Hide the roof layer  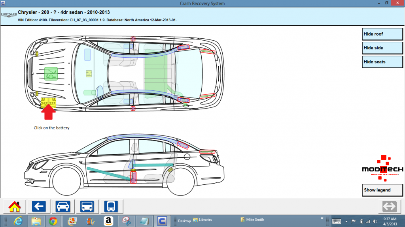coord(382,34)
